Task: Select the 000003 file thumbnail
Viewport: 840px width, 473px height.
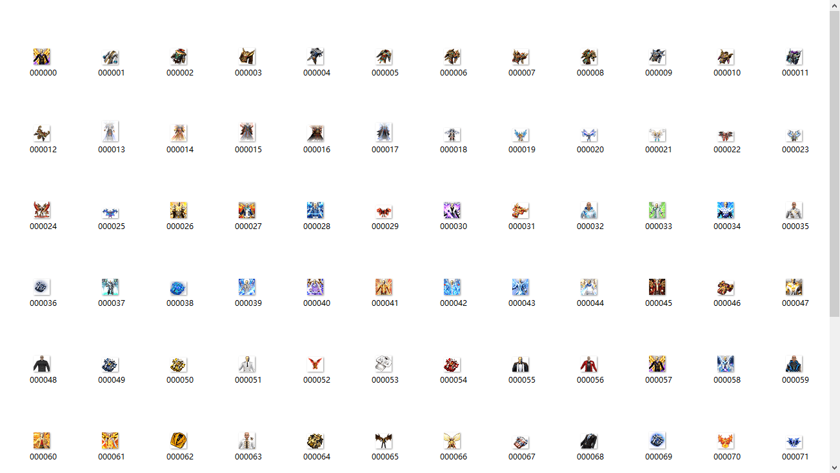Action: point(248,57)
